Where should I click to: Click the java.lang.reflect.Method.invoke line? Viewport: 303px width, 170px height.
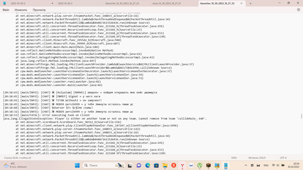click(56, 61)
